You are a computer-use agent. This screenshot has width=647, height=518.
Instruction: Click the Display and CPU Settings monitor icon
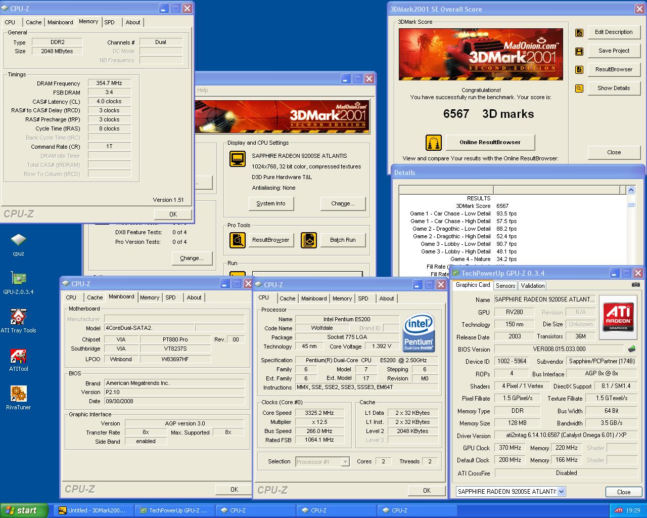(238, 159)
